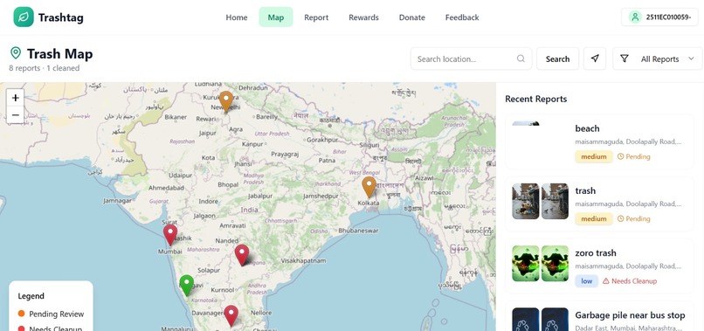Click the medium badge on beach report
Screen dimensions: 704x331
tap(594, 156)
